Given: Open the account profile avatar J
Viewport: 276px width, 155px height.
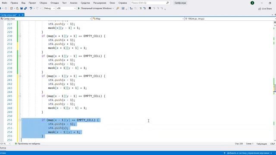Looking at the screenshot, I should click(252, 3).
